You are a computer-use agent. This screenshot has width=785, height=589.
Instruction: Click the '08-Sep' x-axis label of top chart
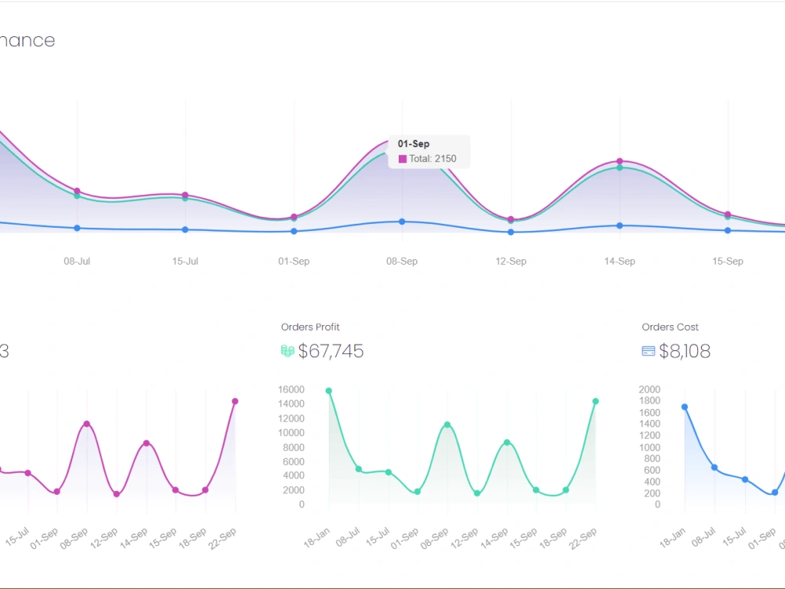coord(402,261)
